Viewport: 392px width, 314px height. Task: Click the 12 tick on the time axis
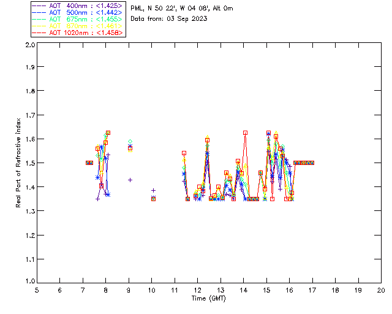coord(197,290)
